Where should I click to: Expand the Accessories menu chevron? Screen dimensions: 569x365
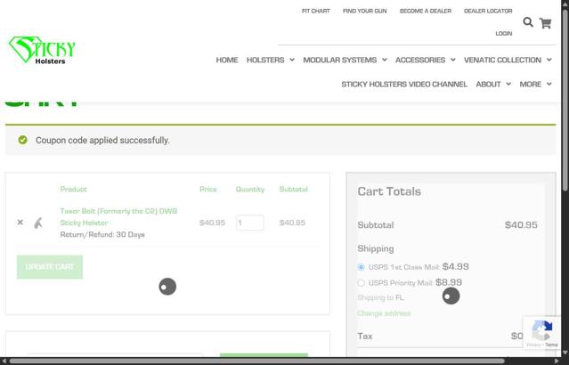point(453,60)
